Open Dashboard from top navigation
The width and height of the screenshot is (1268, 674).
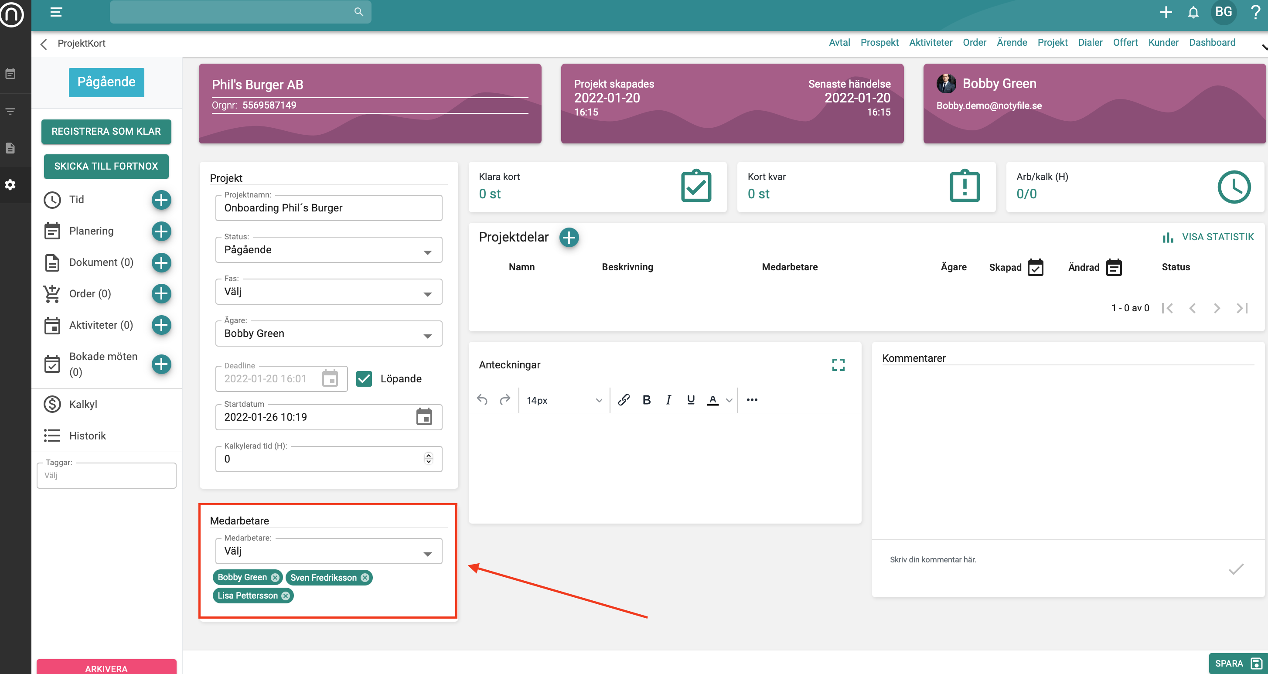point(1212,42)
